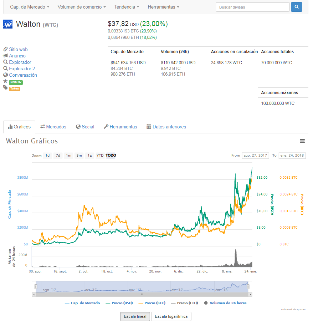
Task: Focus the Buscar divisas search field
Action: [253, 7]
